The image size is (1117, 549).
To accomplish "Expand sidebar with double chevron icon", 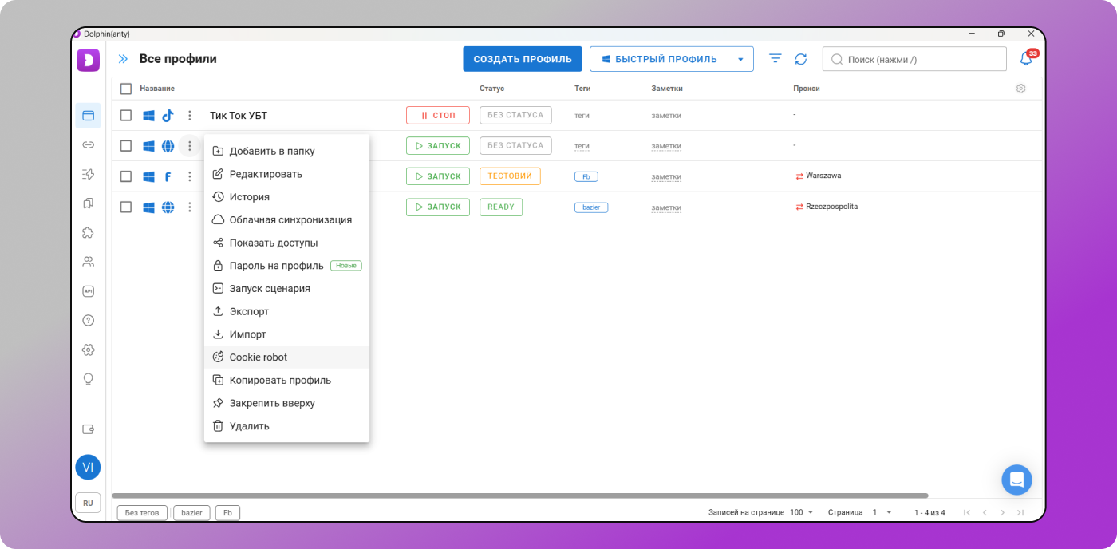I will pos(123,59).
